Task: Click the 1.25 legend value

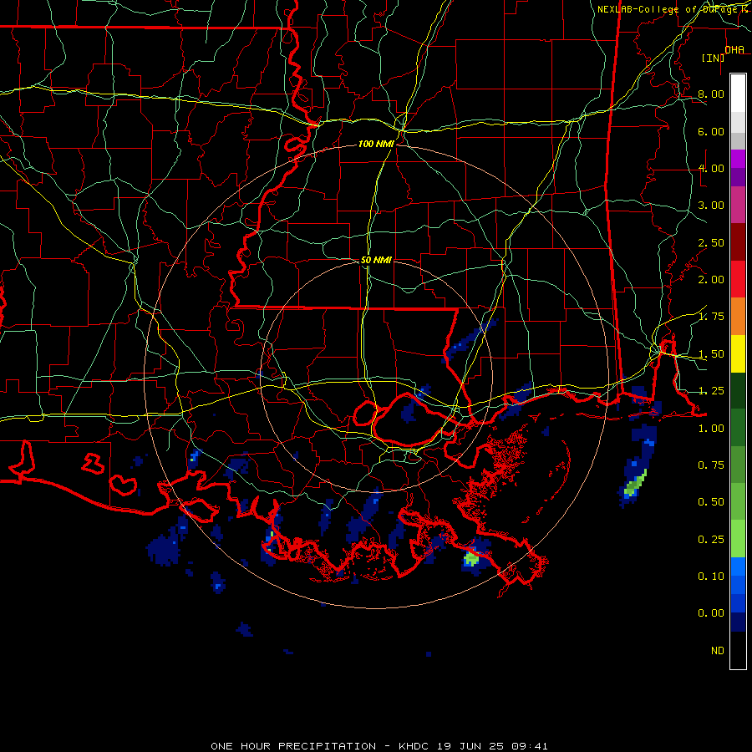Action: (x=711, y=390)
